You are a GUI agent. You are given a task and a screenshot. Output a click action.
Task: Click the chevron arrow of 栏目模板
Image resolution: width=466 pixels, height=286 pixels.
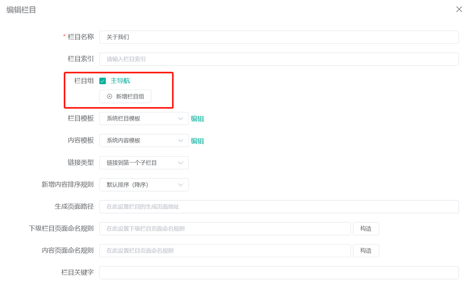click(181, 118)
